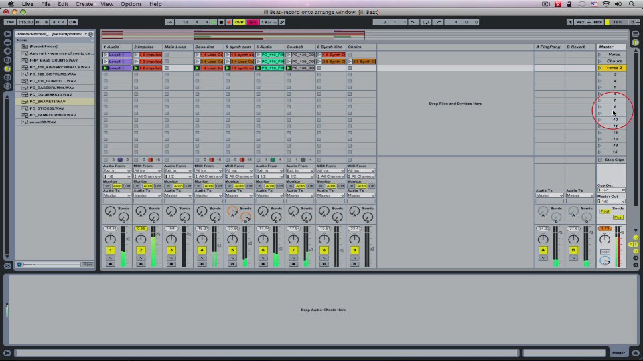The image size is (643, 361).
Task: Launch the Chours scene in Master
Action: point(600,61)
